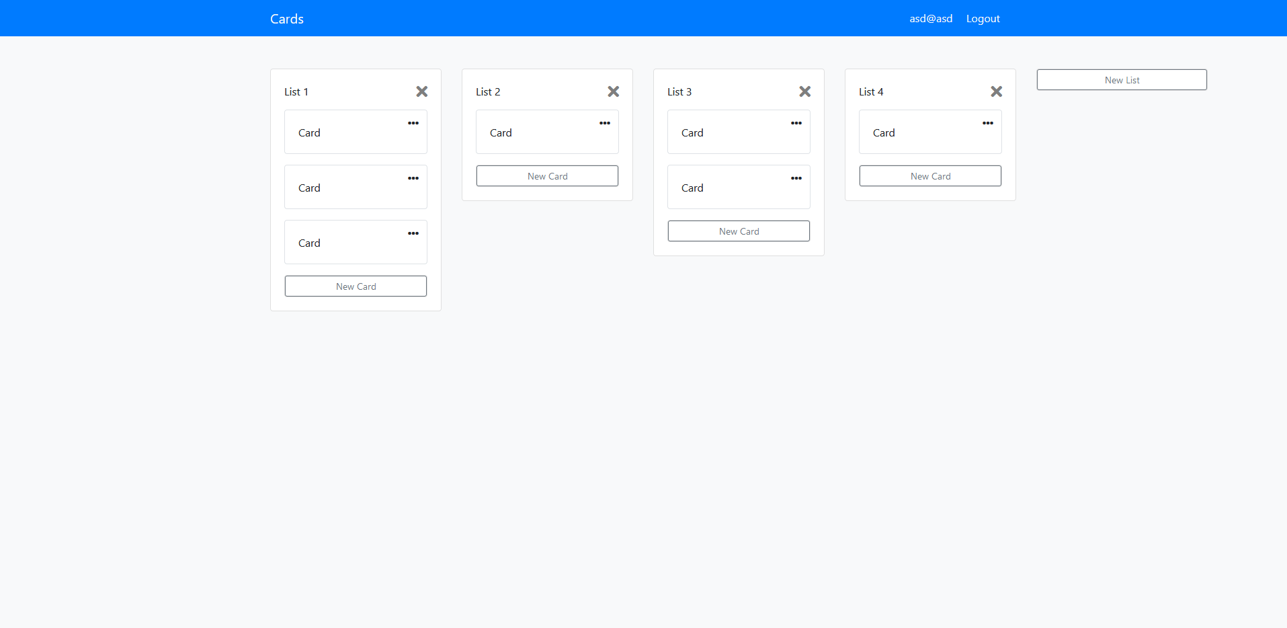Click the asd@asd account label
The height and width of the screenshot is (628, 1287).
[930, 18]
